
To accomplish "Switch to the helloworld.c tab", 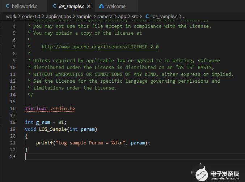I will 24,6.
